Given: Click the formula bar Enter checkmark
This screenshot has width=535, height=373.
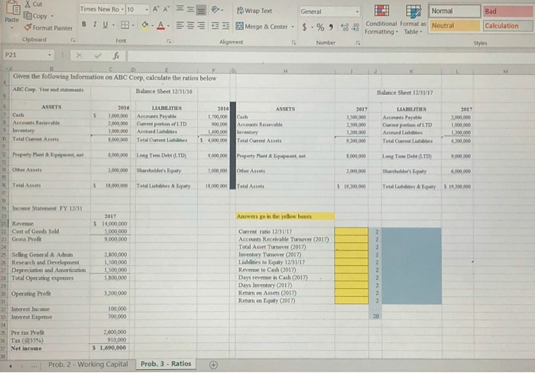Looking at the screenshot, I should click(98, 55).
